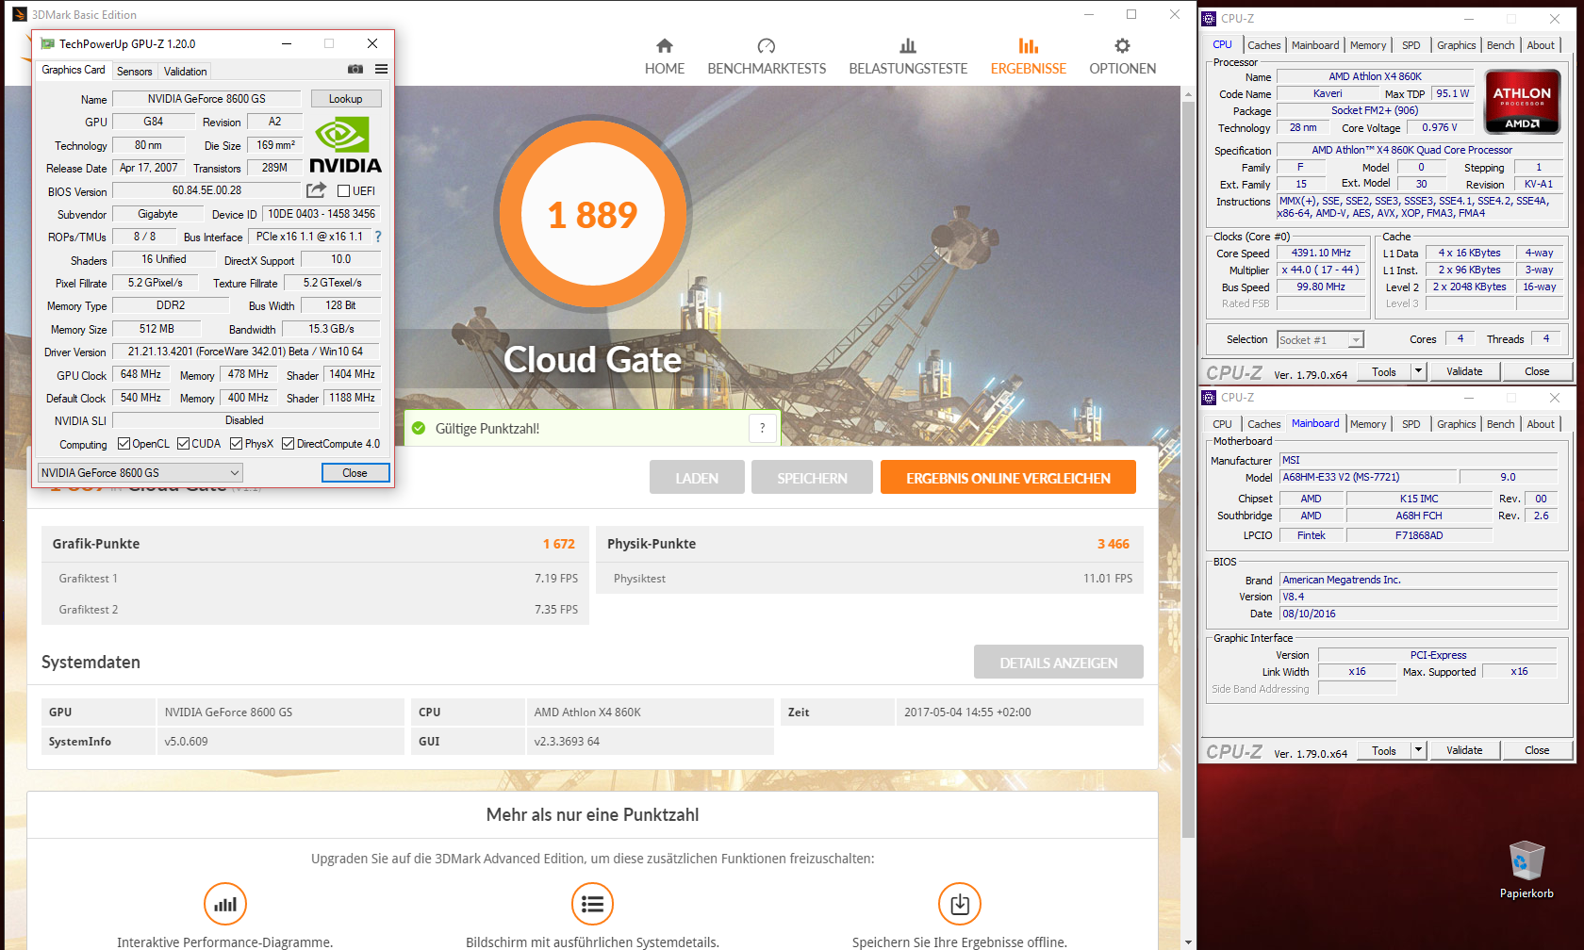1584x950 pixels.
Task: Click Physik-Punkte score 3 466
Action: pyautogui.click(x=1113, y=544)
